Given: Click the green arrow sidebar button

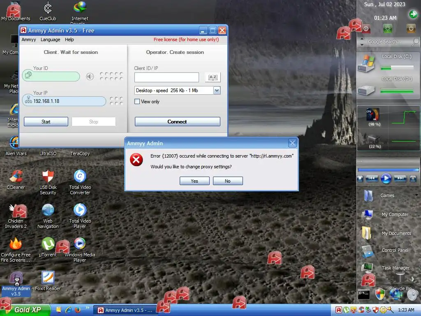Looking at the screenshot, I should click(413, 14).
